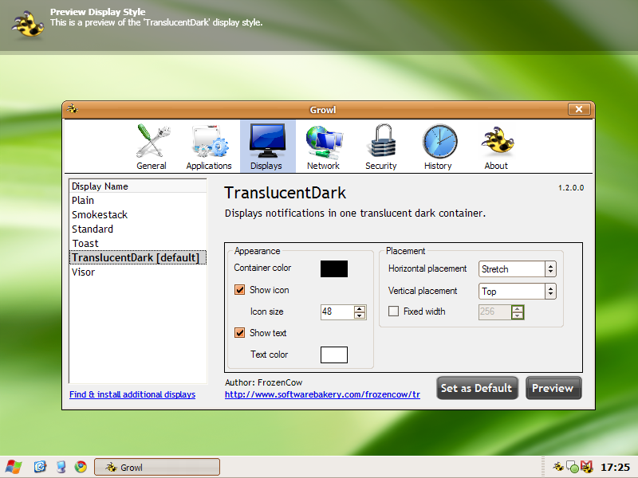Launch Google Chrome from quick launch
This screenshot has width=638, height=478.
(81, 467)
